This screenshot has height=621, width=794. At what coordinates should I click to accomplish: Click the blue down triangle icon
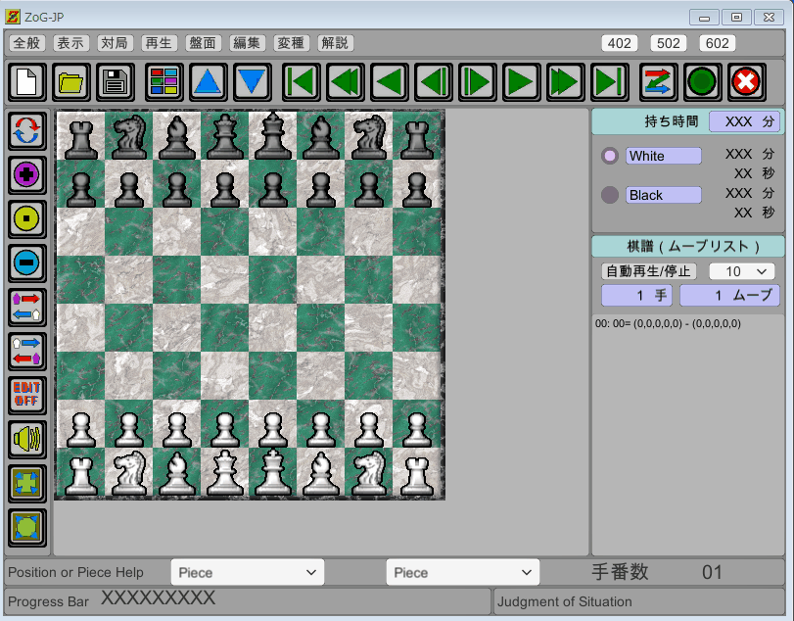click(x=253, y=81)
